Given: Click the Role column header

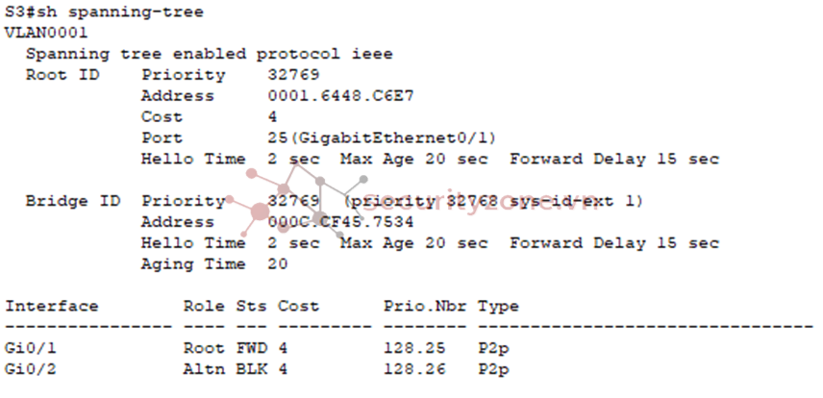Looking at the screenshot, I should 204,306.
